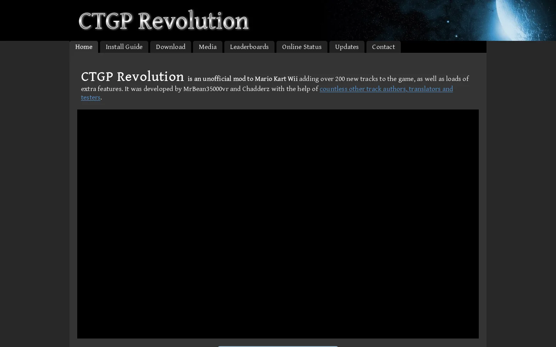Viewport: 556px width, 347px height.
Task: Open the Home tab
Action: [x=84, y=47]
